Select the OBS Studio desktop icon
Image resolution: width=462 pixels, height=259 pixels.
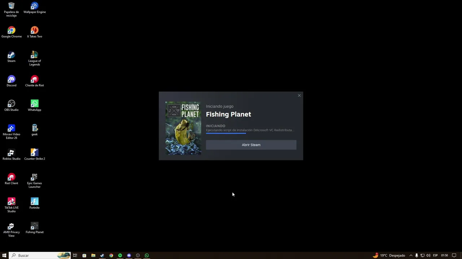click(x=12, y=105)
